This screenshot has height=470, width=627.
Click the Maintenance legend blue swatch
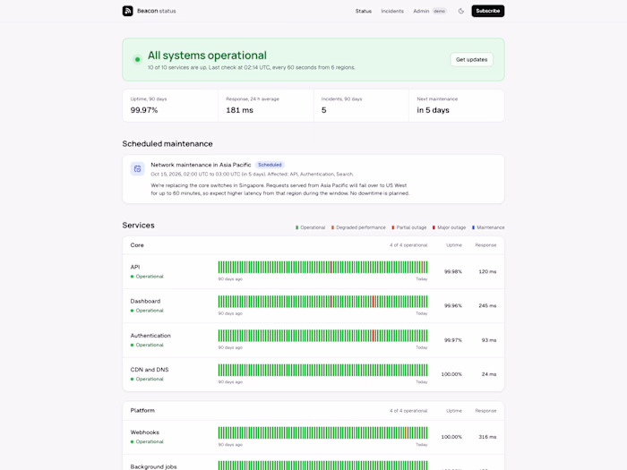[x=473, y=227]
